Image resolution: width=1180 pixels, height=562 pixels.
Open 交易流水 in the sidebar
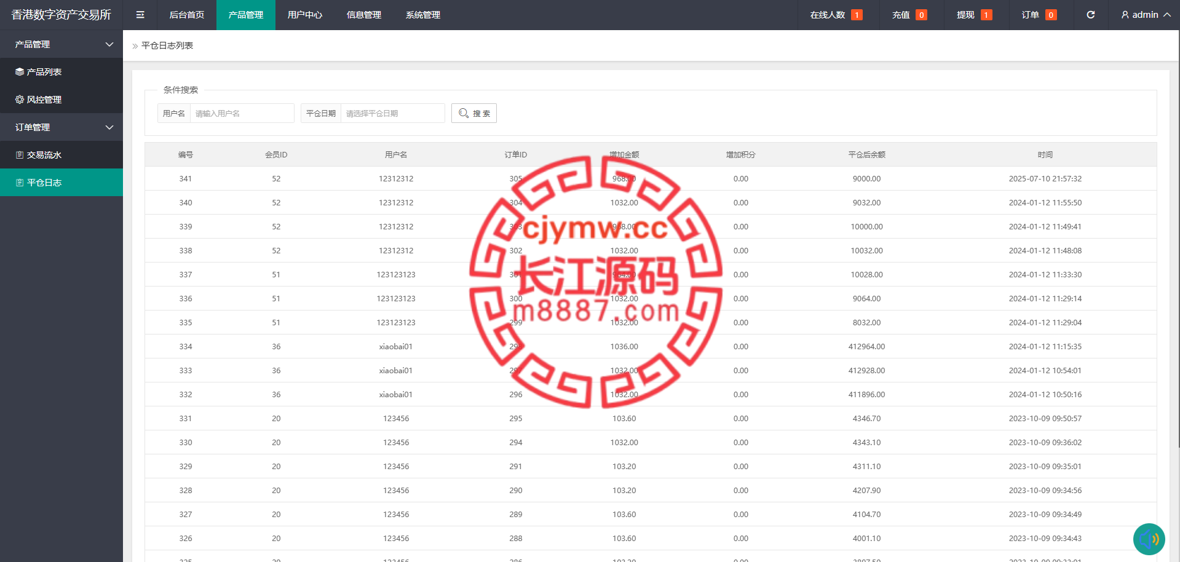(x=61, y=155)
